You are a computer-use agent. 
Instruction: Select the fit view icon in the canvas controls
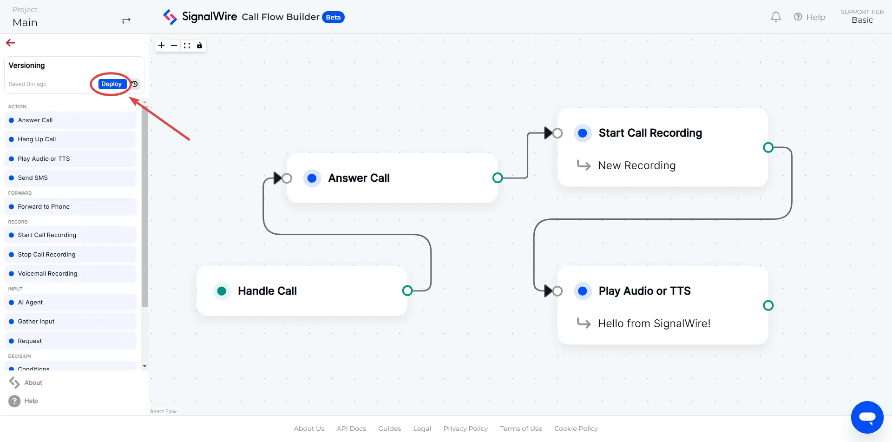coord(187,46)
